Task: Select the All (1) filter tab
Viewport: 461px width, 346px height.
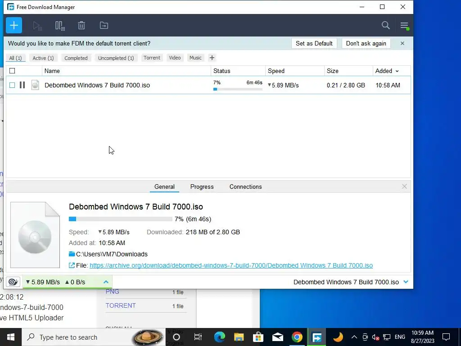Action: point(16,58)
